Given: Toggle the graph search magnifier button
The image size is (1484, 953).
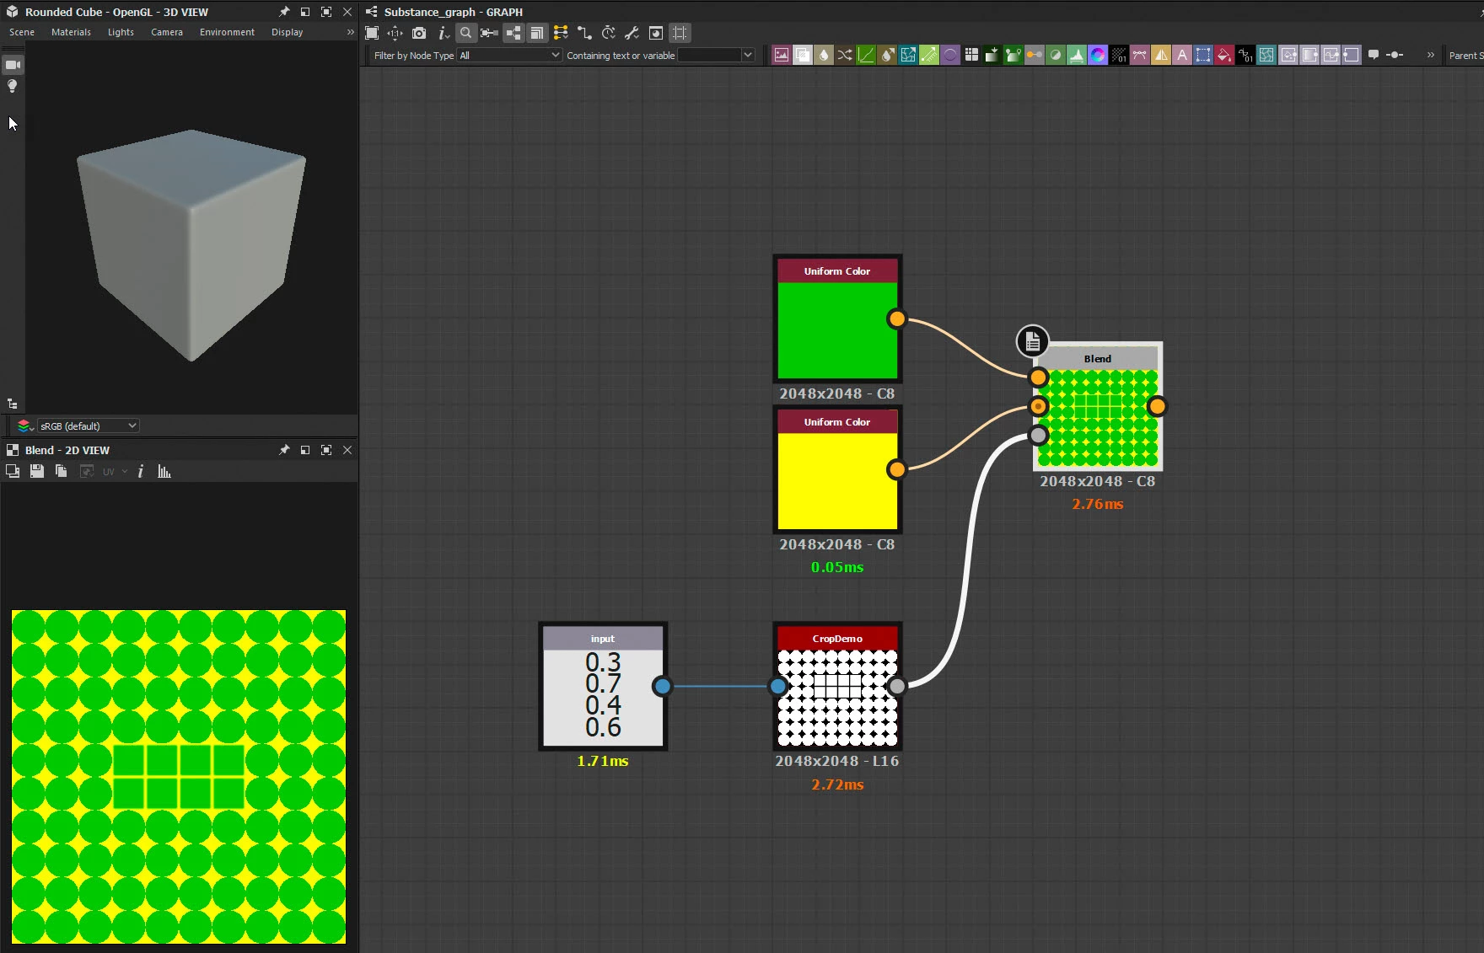Looking at the screenshot, I should [x=465, y=33].
